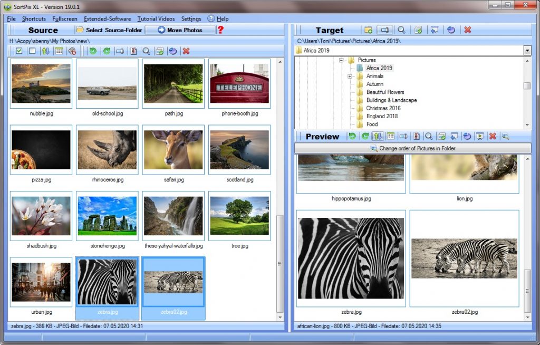The image size is (540, 345).
Task: Click the red question mark help icon
Action: tap(220, 30)
